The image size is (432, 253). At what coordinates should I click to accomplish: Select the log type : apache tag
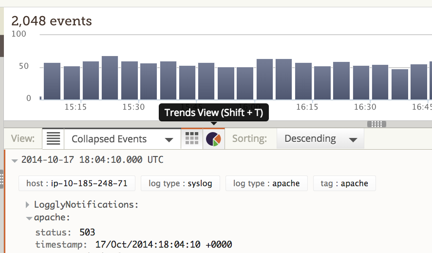point(266,183)
